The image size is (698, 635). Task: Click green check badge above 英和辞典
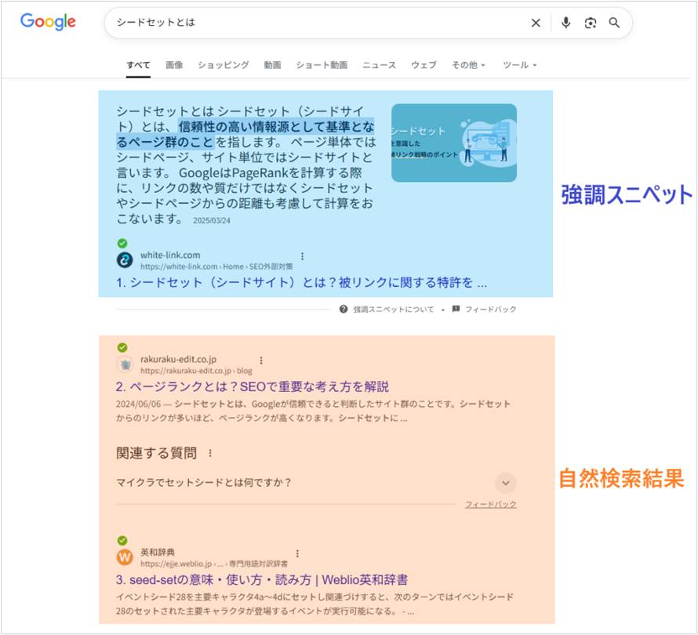point(122,541)
